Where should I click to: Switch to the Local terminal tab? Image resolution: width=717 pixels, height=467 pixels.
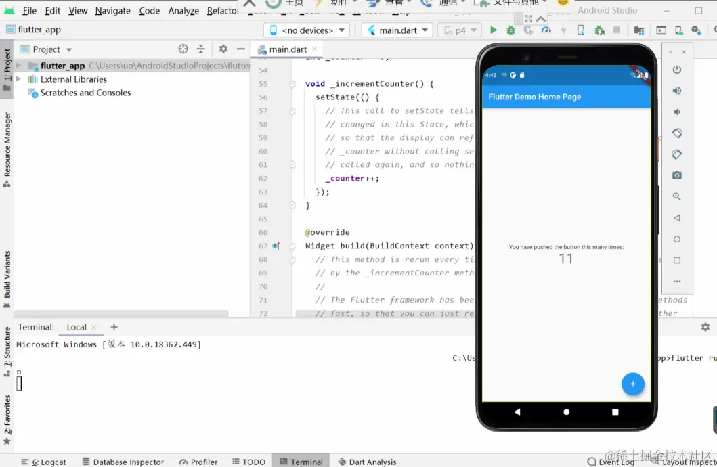pos(77,327)
